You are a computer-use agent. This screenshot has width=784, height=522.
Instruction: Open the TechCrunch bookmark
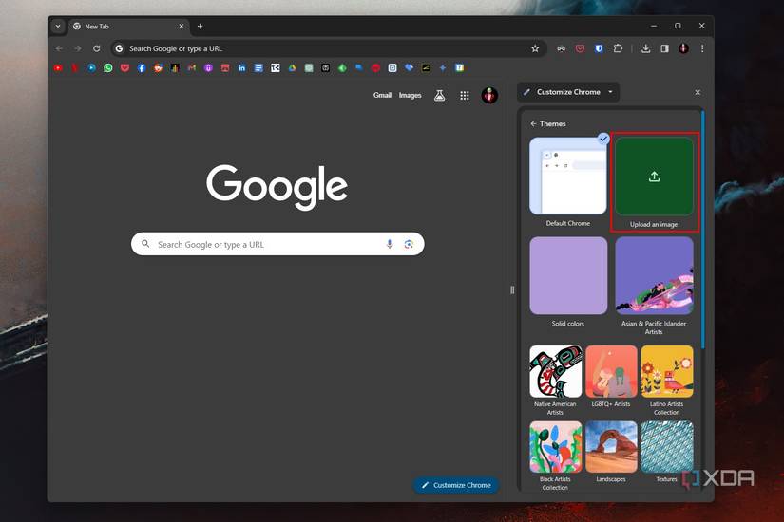276,68
